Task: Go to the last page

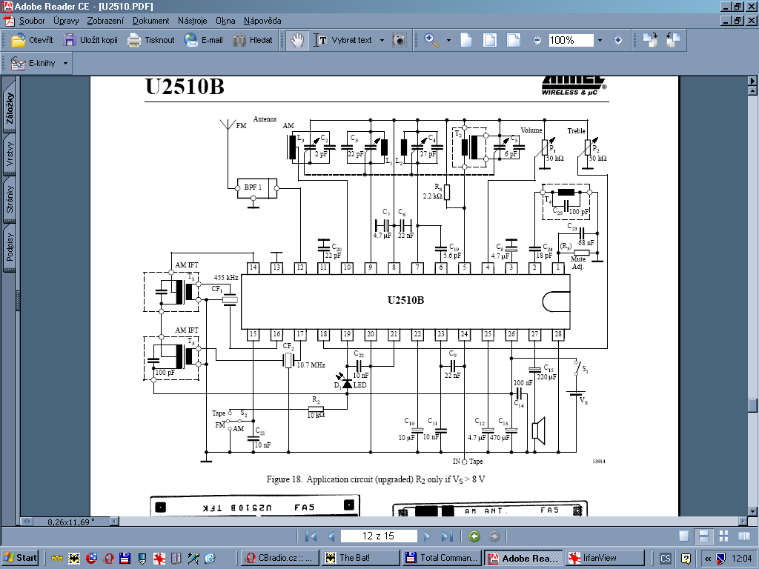Action: pos(447,536)
